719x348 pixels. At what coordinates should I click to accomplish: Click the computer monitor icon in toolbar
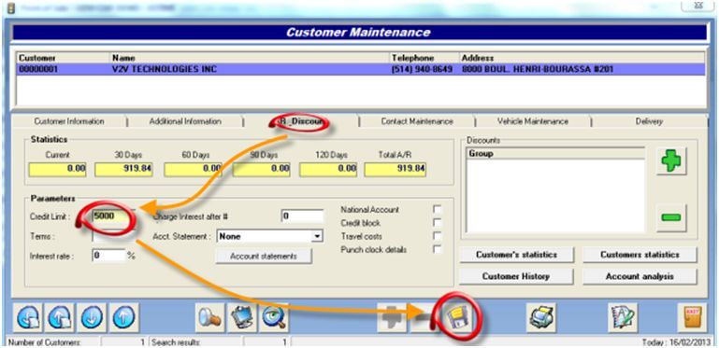tap(242, 317)
